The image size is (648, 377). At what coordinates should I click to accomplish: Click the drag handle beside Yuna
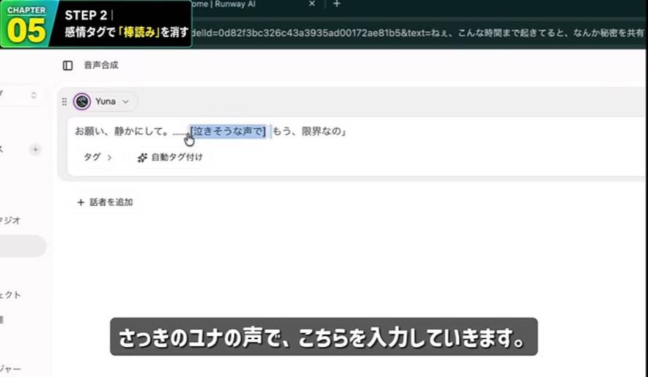(x=64, y=101)
